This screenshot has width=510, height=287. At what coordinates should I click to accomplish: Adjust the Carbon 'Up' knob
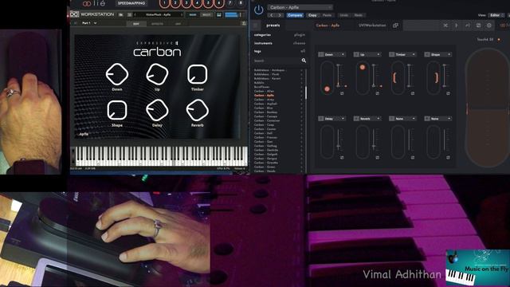click(x=157, y=74)
